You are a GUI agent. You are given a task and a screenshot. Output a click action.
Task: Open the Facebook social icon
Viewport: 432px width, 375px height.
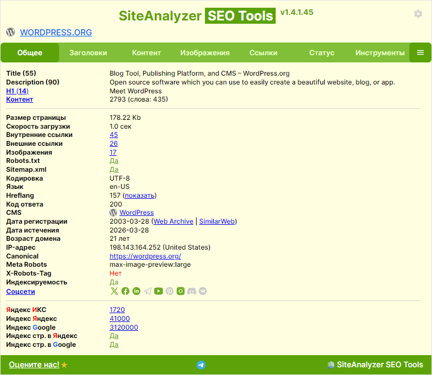coord(125,291)
